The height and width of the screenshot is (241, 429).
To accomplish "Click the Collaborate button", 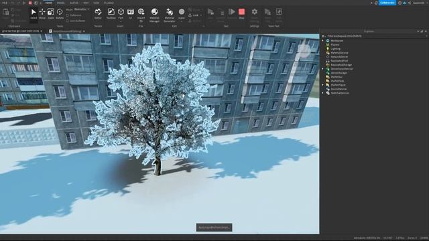I will coord(387,3).
